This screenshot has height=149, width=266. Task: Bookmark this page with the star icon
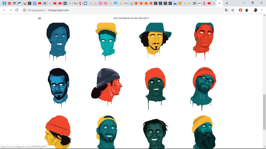pyautogui.click(x=233, y=10)
